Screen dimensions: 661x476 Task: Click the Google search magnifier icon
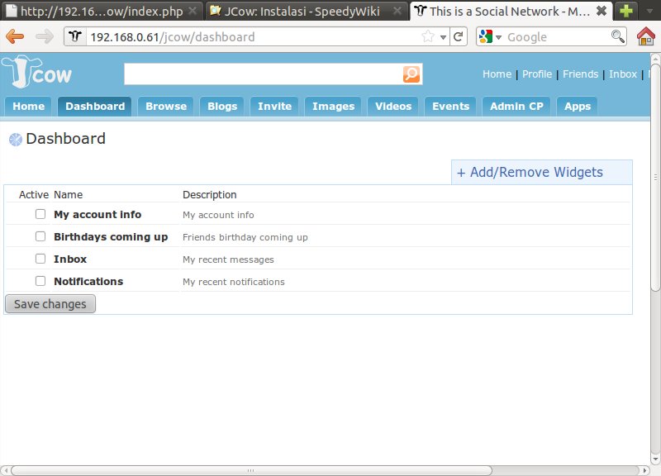[617, 37]
